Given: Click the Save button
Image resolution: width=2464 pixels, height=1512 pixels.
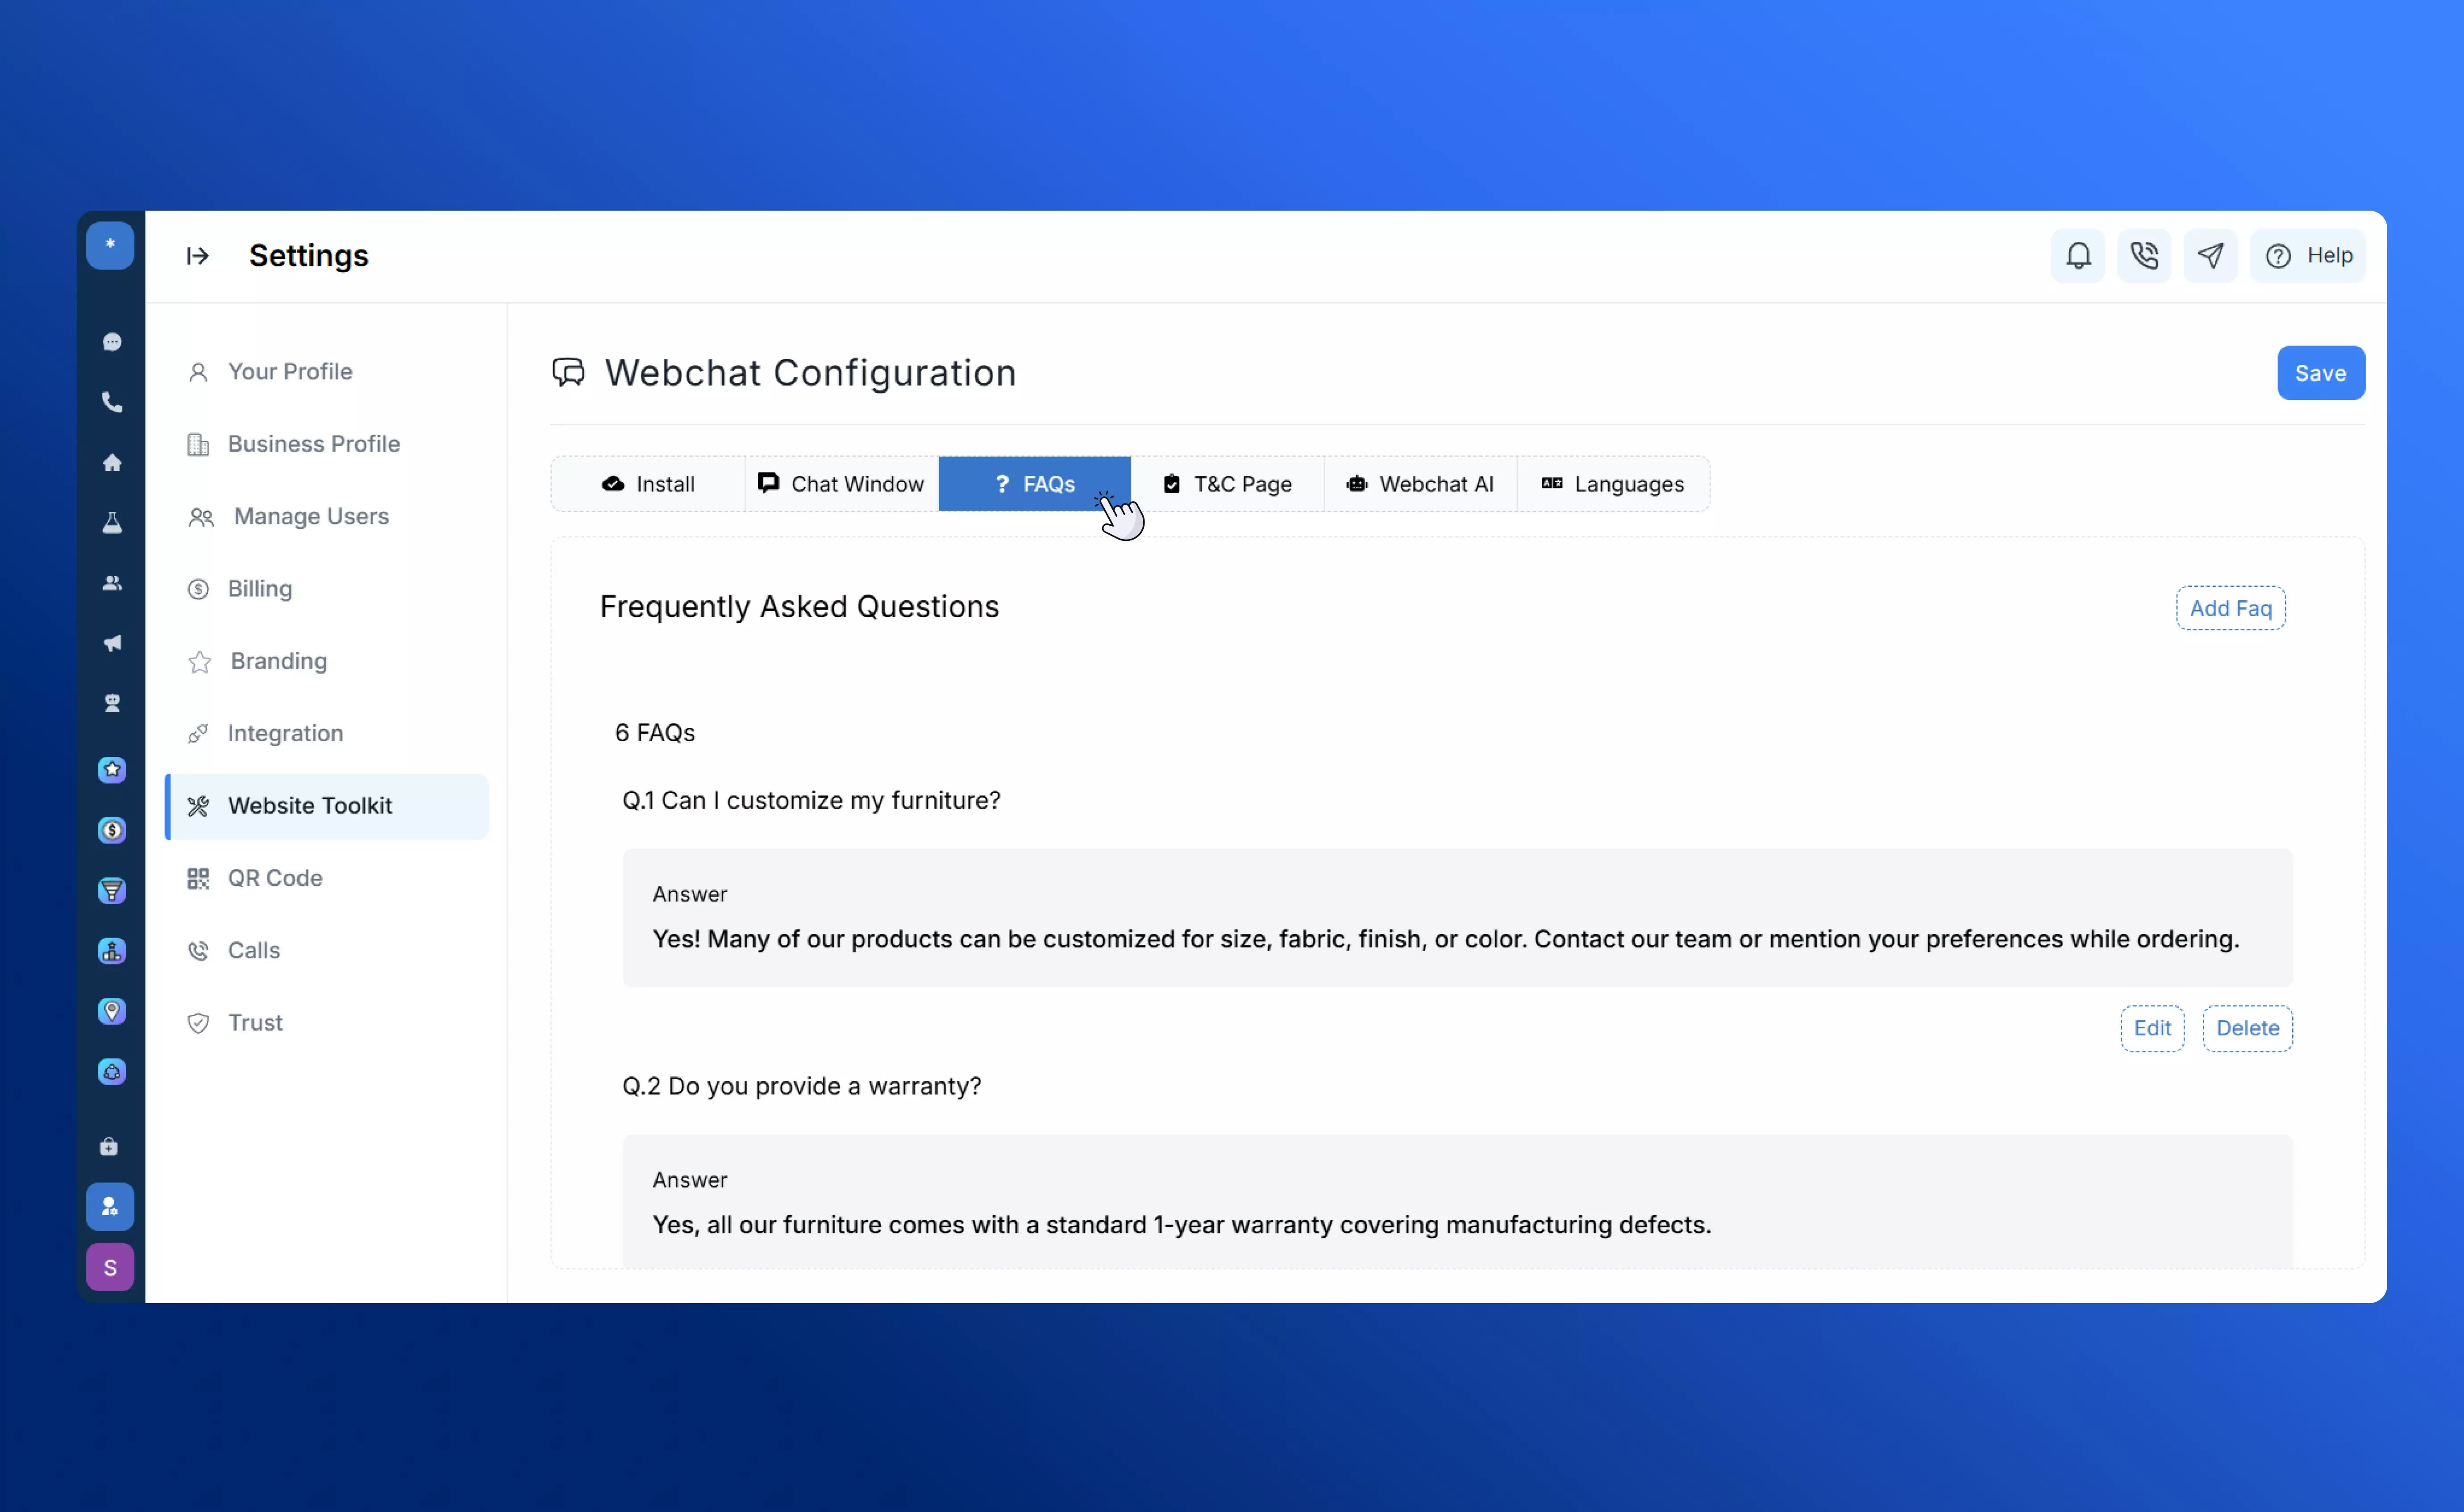Looking at the screenshot, I should pos(2321,372).
